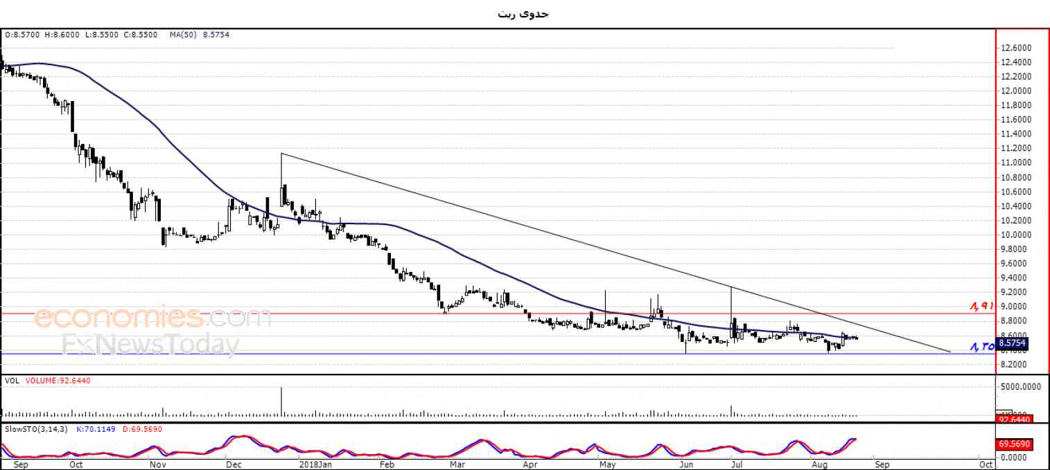The image size is (1050, 470).
Task: Select the descending black trendline
Action: click(x=615, y=253)
